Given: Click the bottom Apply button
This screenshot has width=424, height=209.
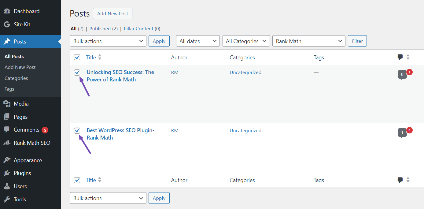Looking at the screenshot, I should 159,198.
